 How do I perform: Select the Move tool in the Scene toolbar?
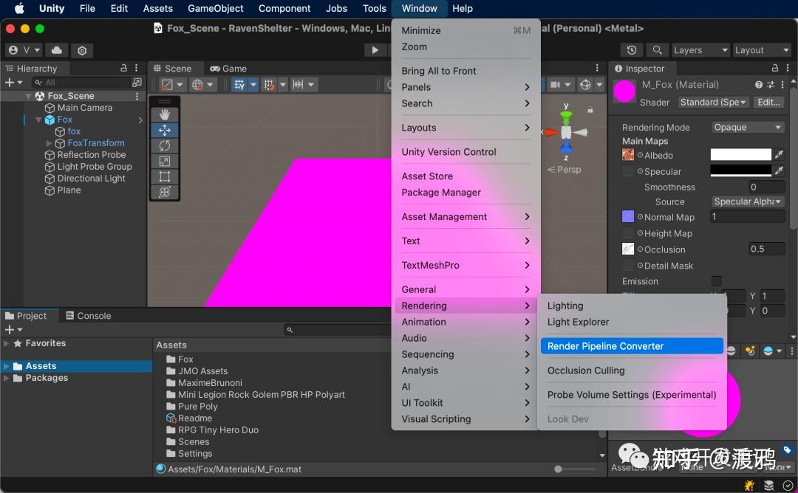165,131
